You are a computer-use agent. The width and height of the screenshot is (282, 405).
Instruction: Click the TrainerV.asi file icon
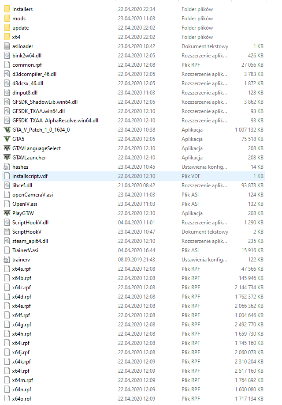coord(7,250)
